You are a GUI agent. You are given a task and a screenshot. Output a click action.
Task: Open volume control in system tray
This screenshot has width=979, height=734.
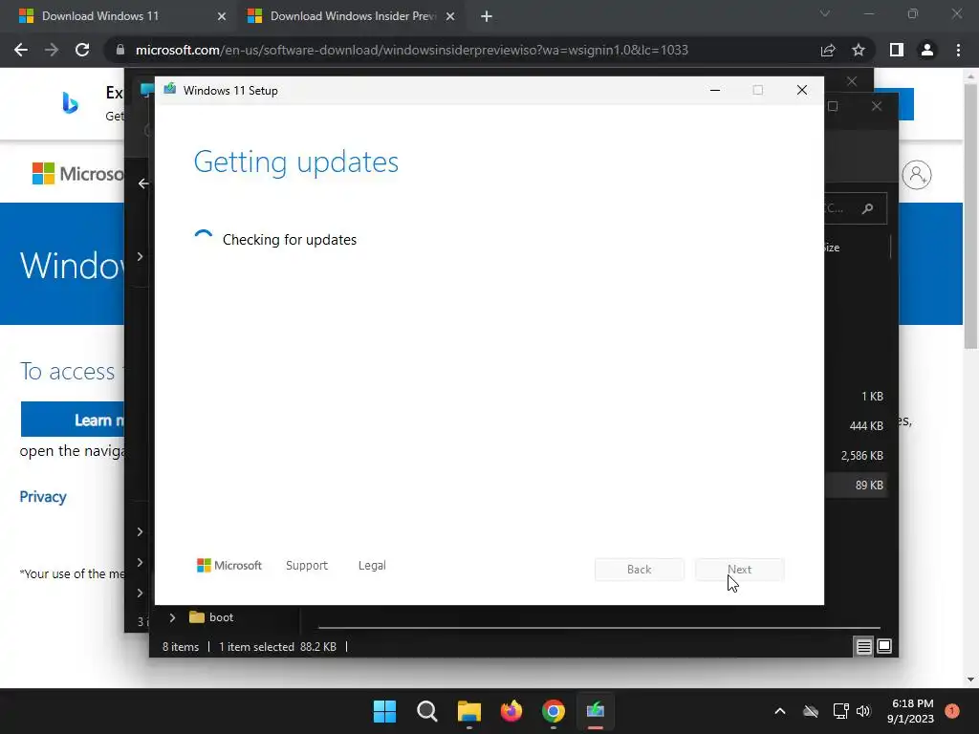point(863,711)
